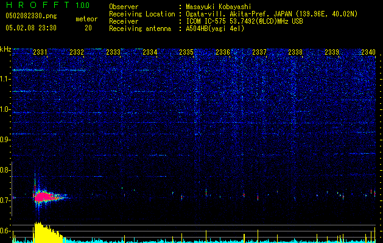Image resolution: width=383 pixels, height=243 pixels.
Task: Click the 2338 time marker
Action: pyautogui.click(x=295, y=52)
